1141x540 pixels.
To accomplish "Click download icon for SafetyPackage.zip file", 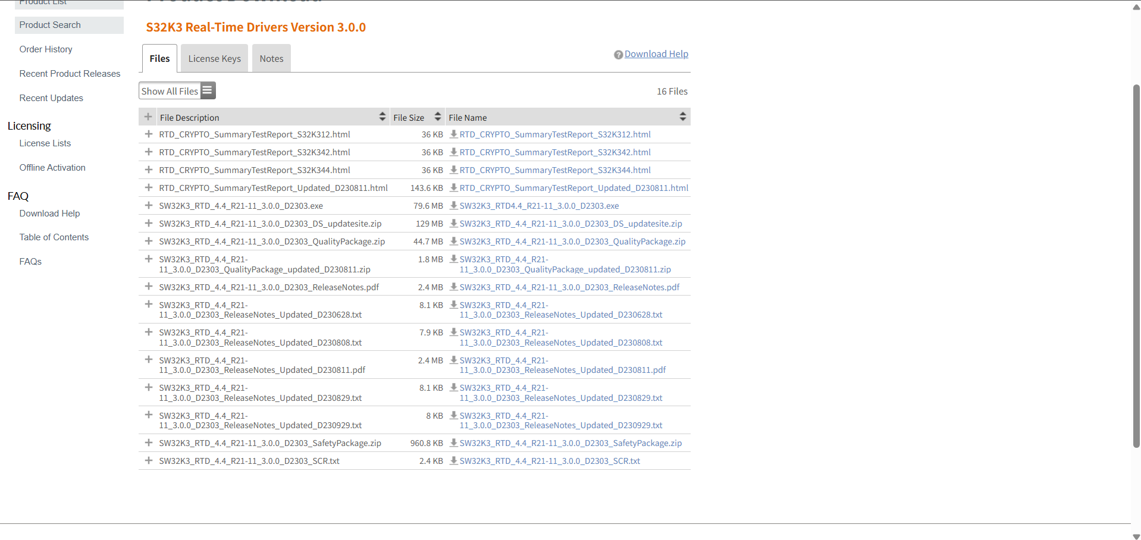I will coord(454,443).
